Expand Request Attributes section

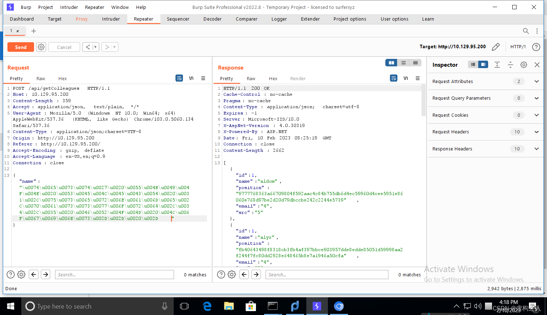coord(536,81)
